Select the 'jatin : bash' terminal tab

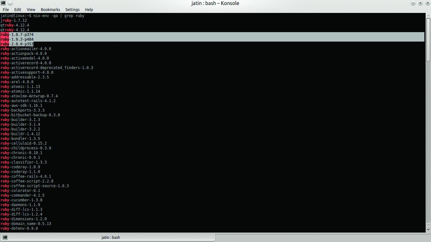(x=108, y=237)
